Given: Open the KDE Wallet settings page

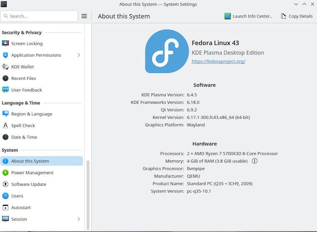Looking at the screenshot, I should point(41,67).
